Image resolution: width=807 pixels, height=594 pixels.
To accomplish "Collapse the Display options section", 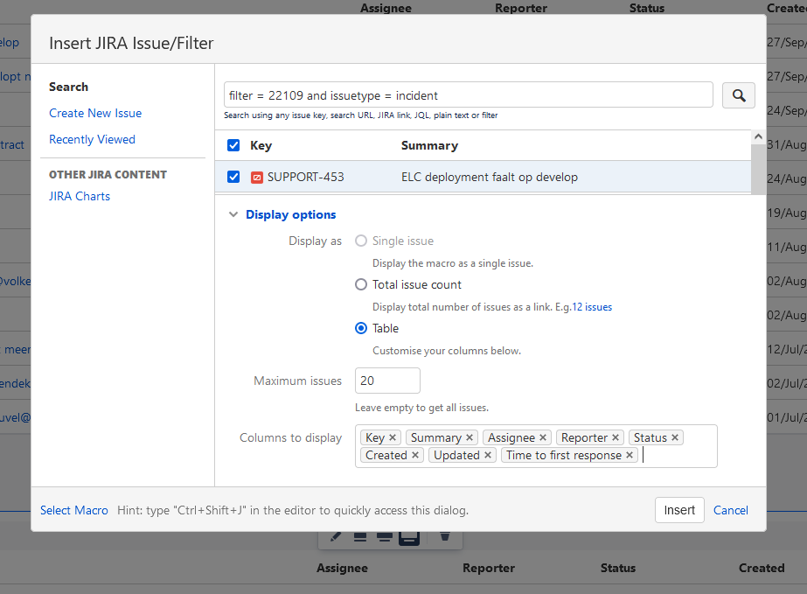I will (233, 214).
